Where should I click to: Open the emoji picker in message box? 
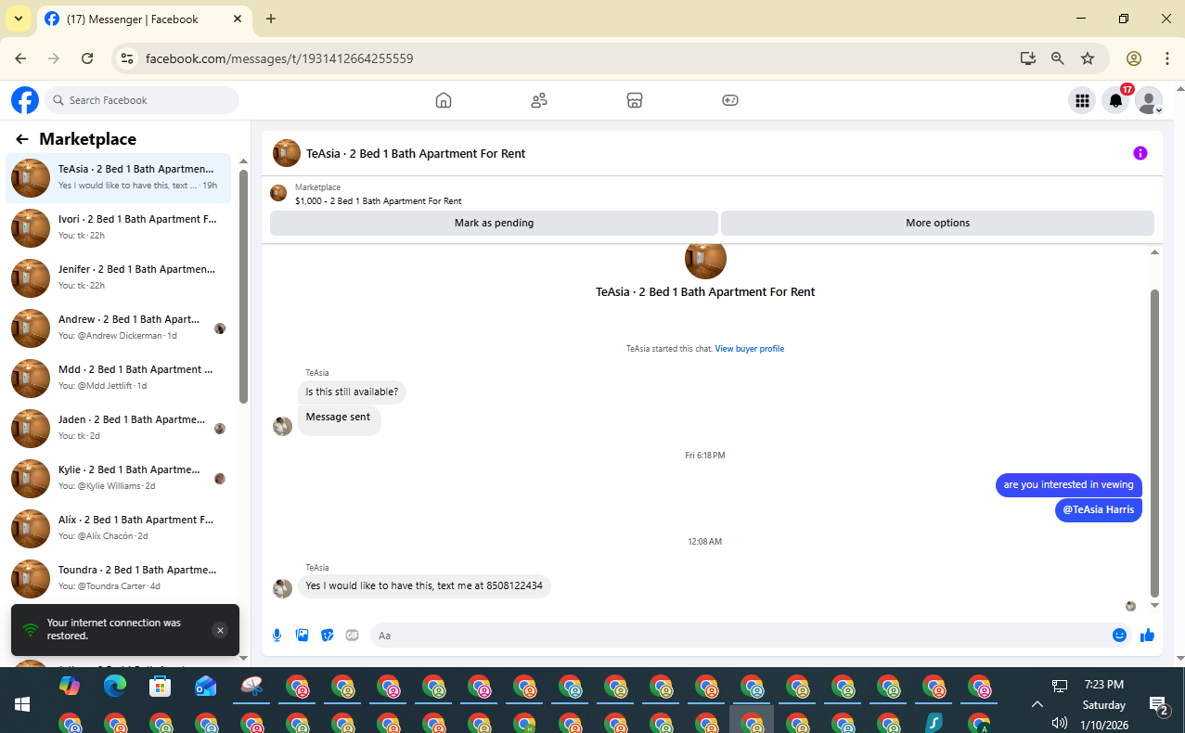click(x=1119, y=636)
